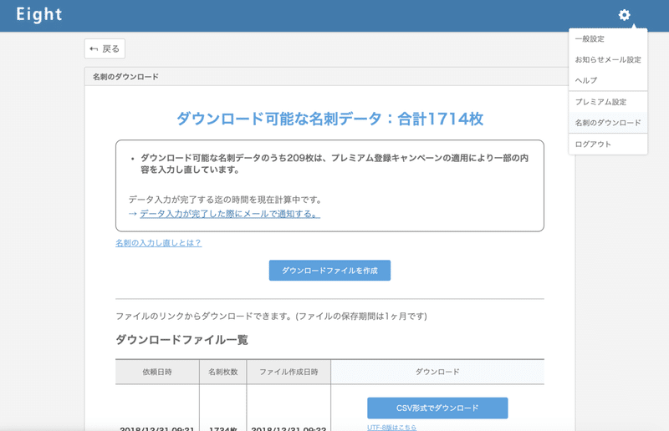Go back with the 戻る button
This screenshot has height=431, width=669.
105,48
